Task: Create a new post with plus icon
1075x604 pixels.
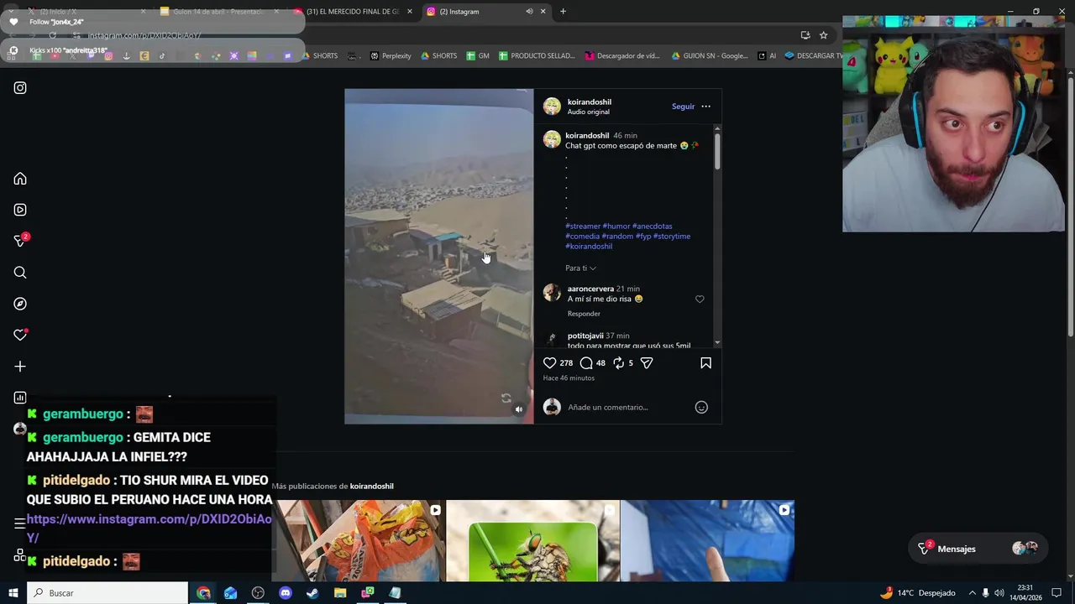Action: click(x=20, y=367)
